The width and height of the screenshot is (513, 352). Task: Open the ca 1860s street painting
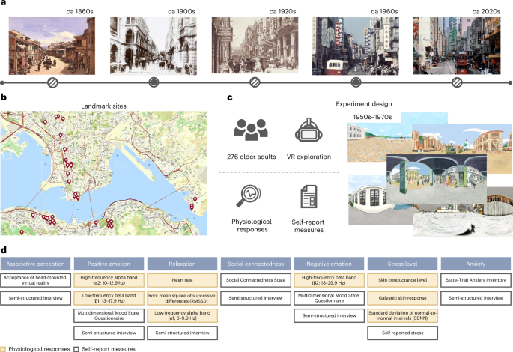(x=52, y=46)
